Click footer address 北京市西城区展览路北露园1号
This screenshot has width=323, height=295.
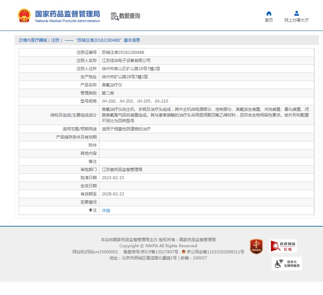[149, 258]
